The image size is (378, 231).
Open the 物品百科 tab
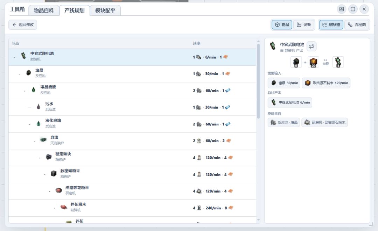pyautogui.click(x=44, y=10)
